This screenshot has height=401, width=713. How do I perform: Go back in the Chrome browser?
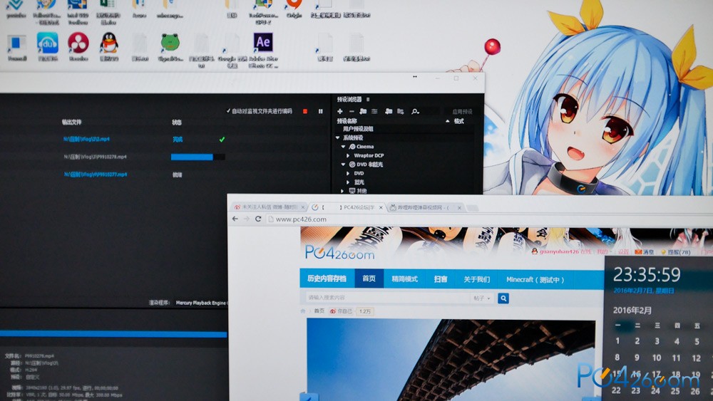click(235, 219)
